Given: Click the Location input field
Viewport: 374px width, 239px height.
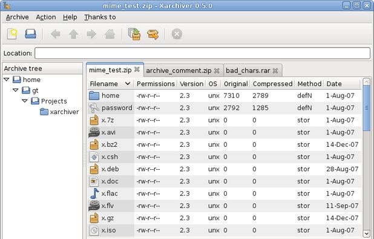Looking at the screenshot, I should point(202,53).
